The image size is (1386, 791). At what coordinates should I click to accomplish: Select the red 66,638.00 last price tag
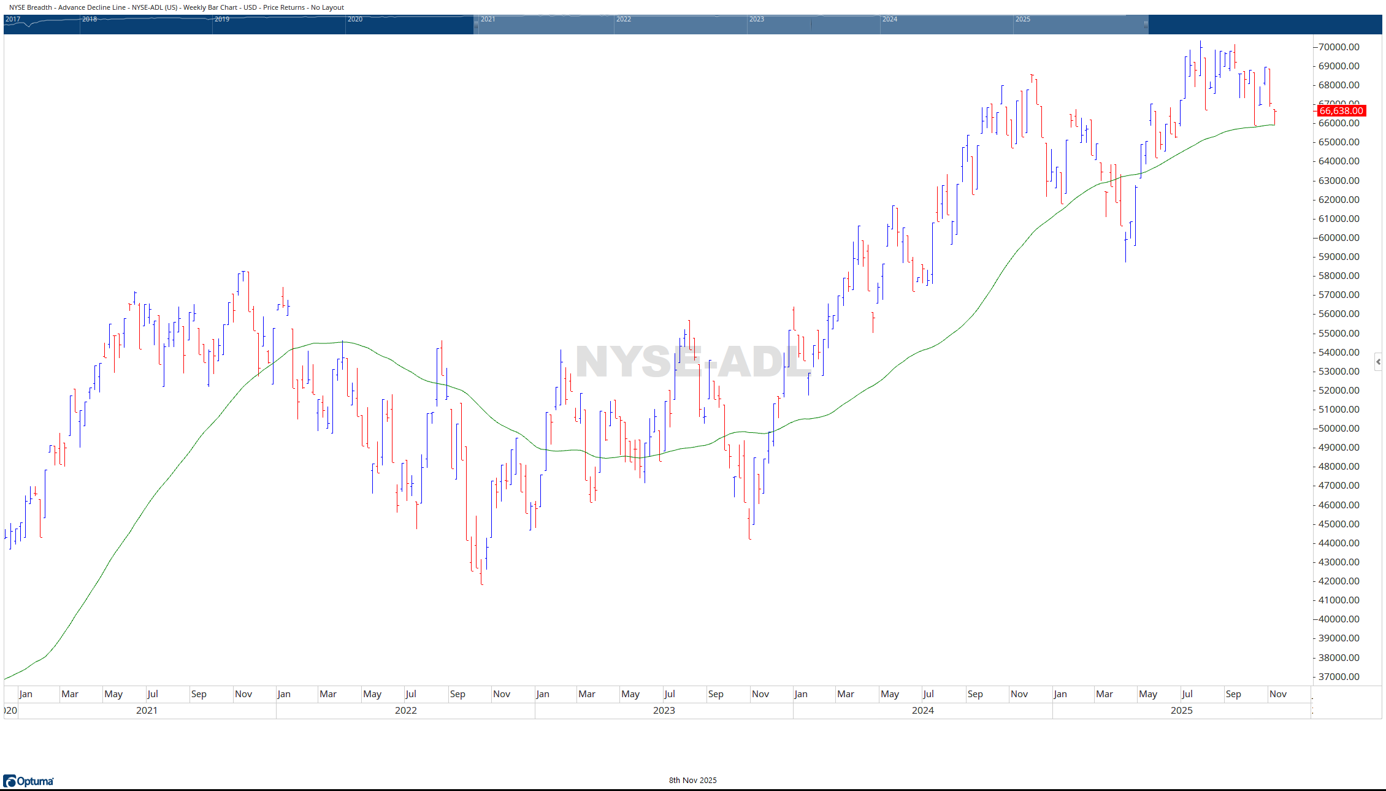point(1341,111)
